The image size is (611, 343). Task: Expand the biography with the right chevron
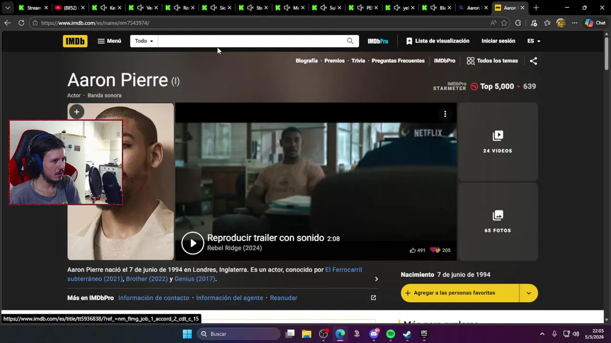pos(376,279)
